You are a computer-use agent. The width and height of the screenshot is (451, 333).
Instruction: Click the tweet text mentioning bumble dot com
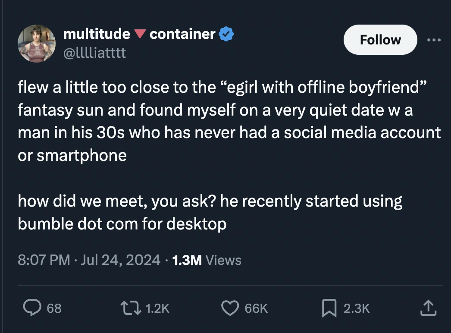[x=122, y=224]
